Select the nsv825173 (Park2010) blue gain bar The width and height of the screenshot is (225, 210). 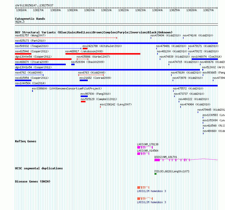(116, 43)
